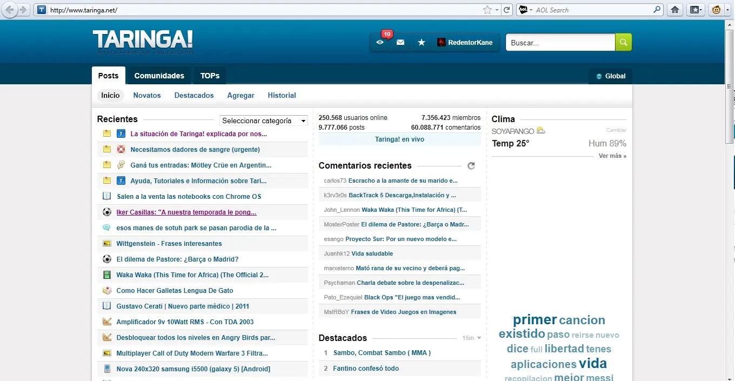The width and height of the screenshot is (735, 381).
Task: Select Historial in the sub-navigation
Action: (x=282, y=95)
